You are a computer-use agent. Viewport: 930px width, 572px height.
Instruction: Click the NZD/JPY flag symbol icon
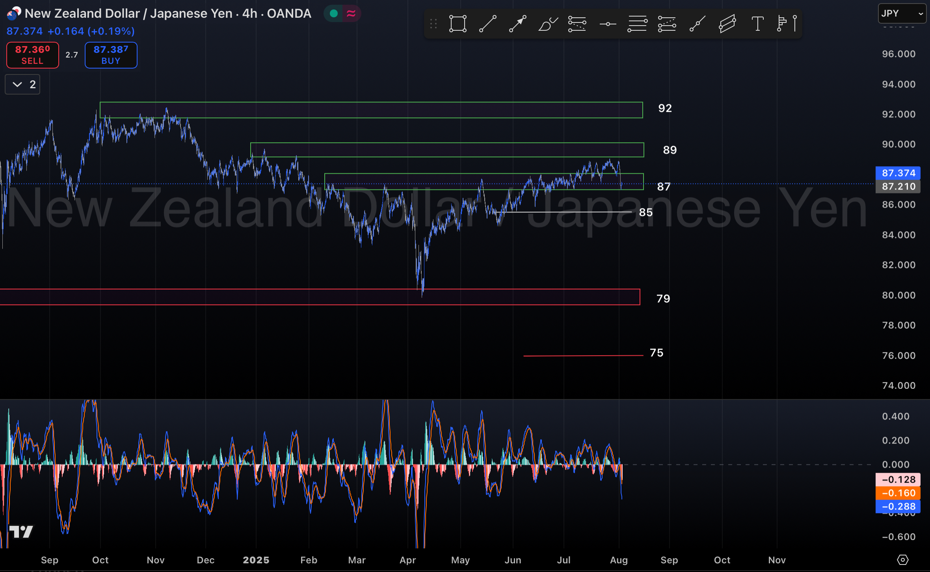[x=14, y=13]
